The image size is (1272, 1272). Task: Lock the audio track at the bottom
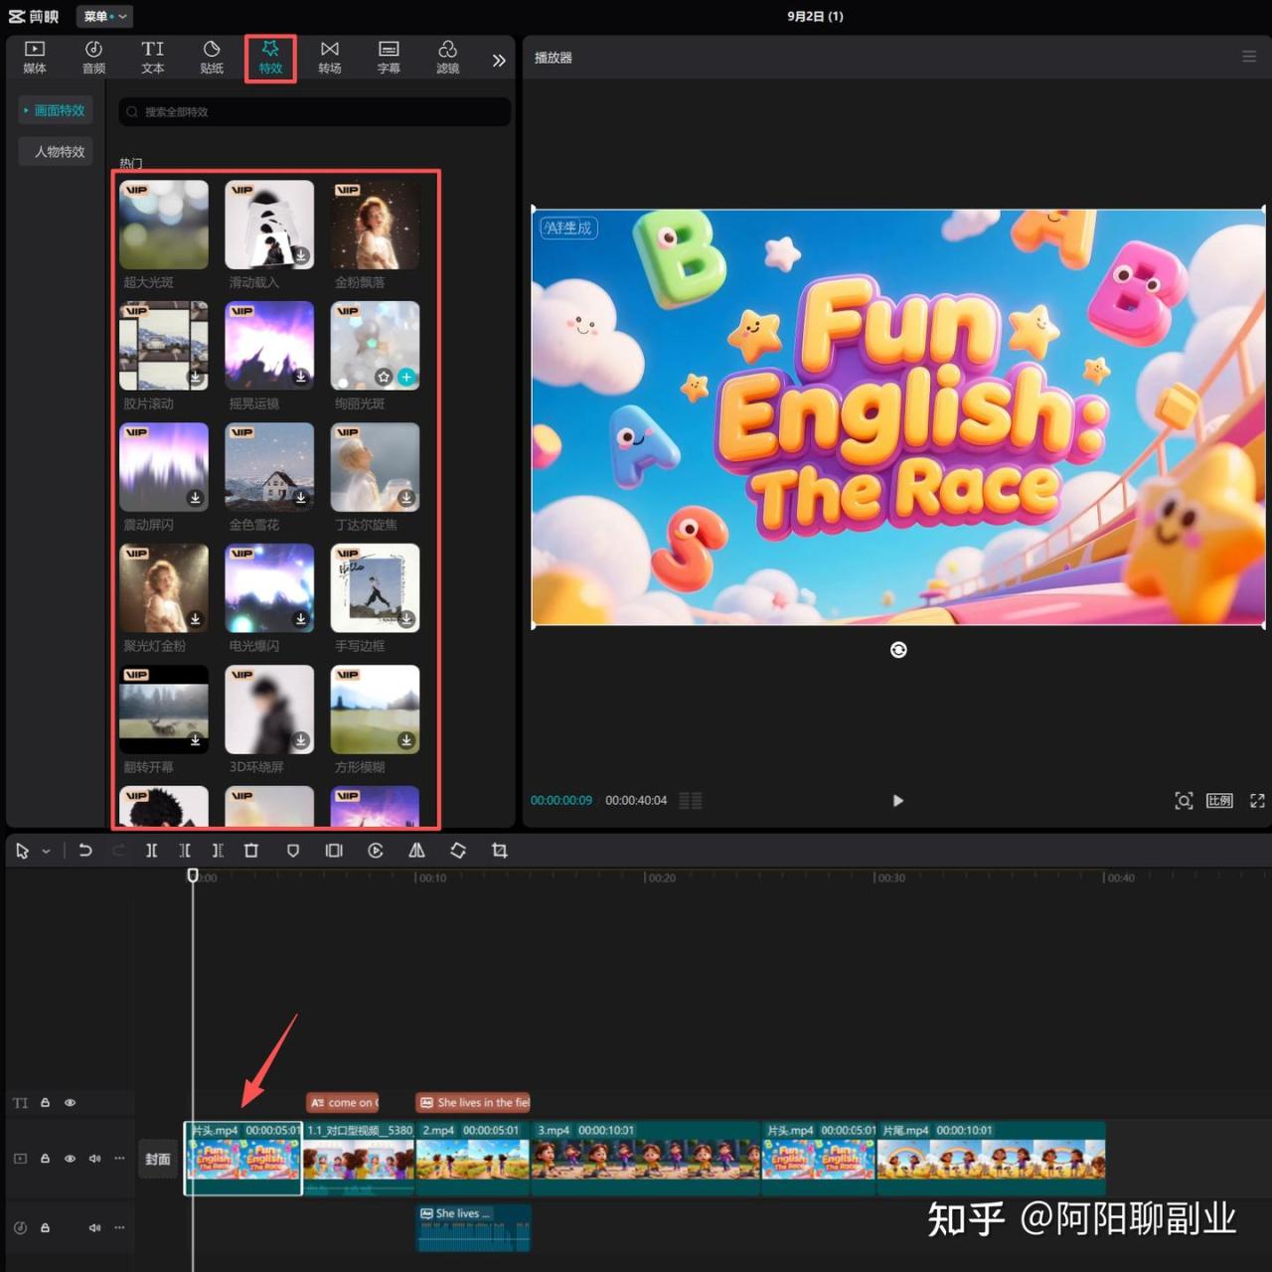[45, 1228]
